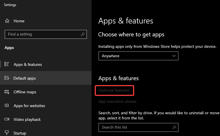This screenshot has width=220, height=136.
Task: Select Offline maps in the sidebar
Action: (x=25, y=92)
